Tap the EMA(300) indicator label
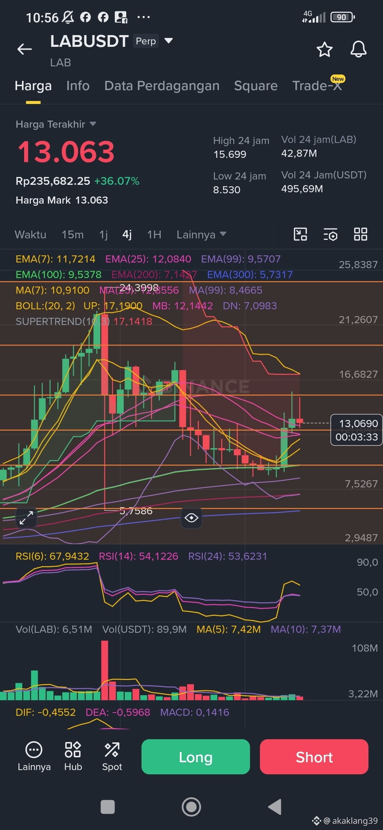 click(x=250, y=275)
